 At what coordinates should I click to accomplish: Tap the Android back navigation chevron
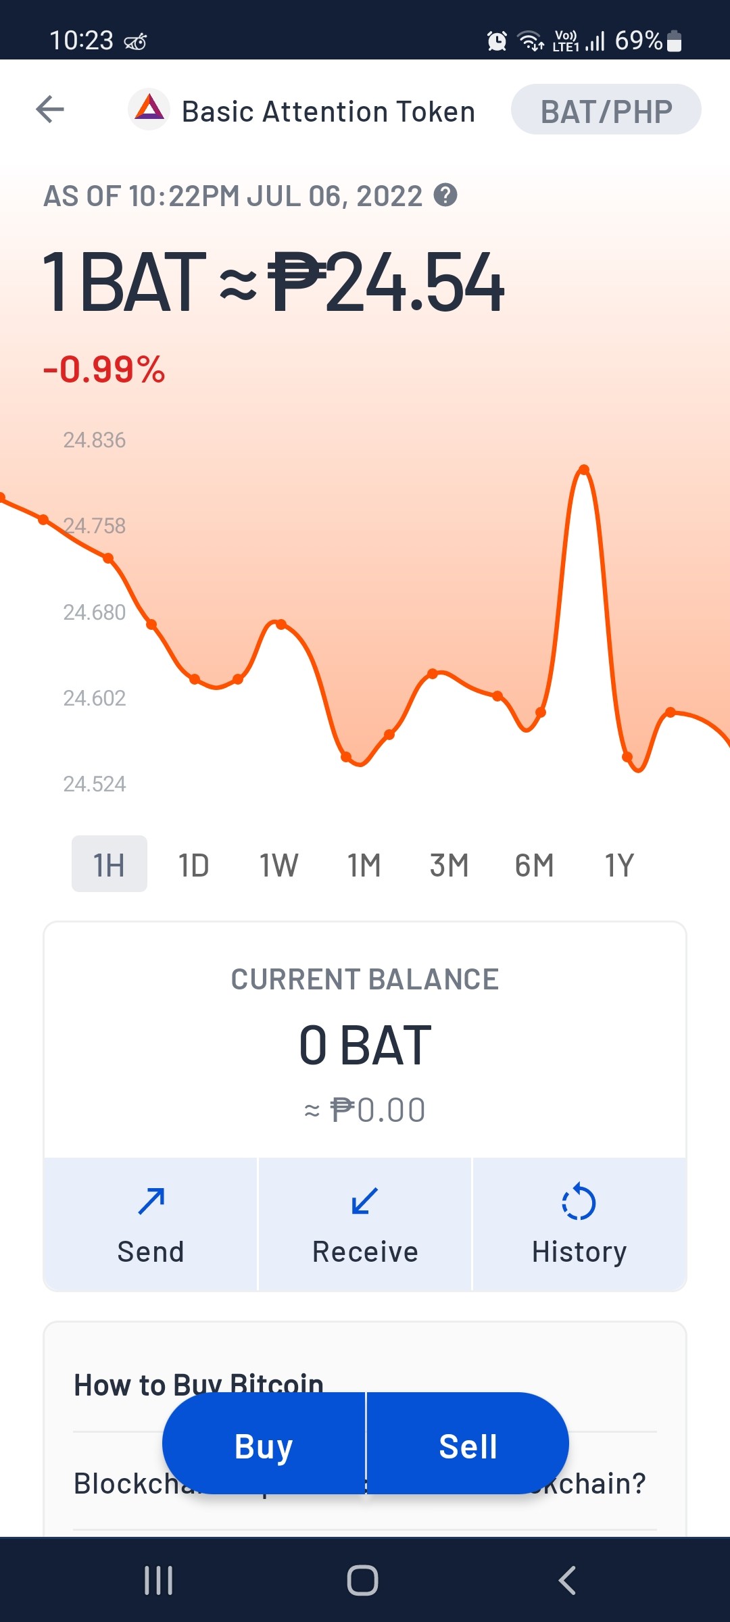[x=567, y=1580]
